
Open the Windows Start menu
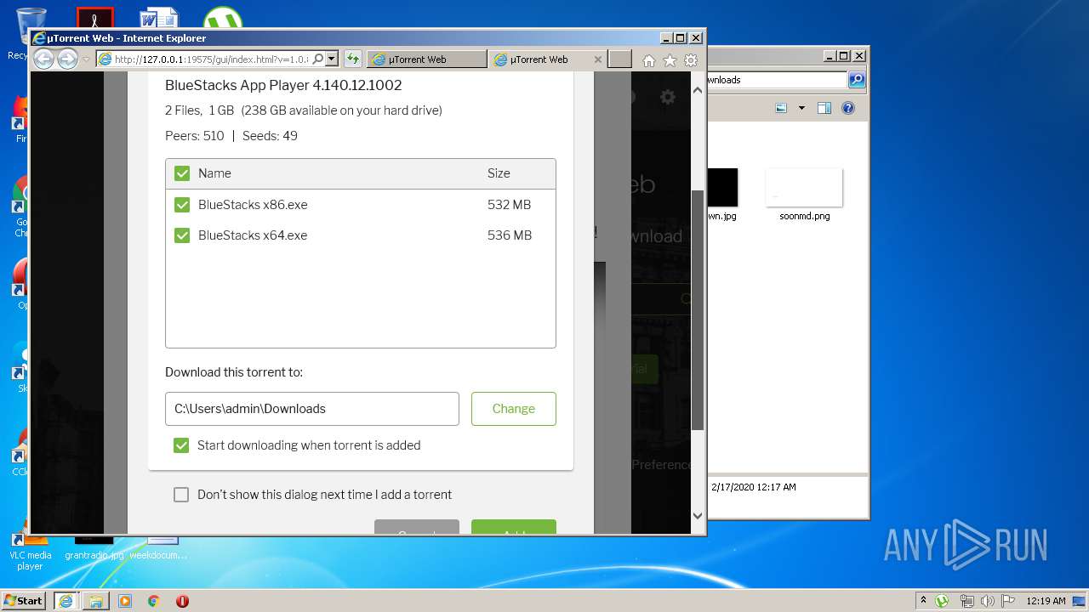pos(24,600)
